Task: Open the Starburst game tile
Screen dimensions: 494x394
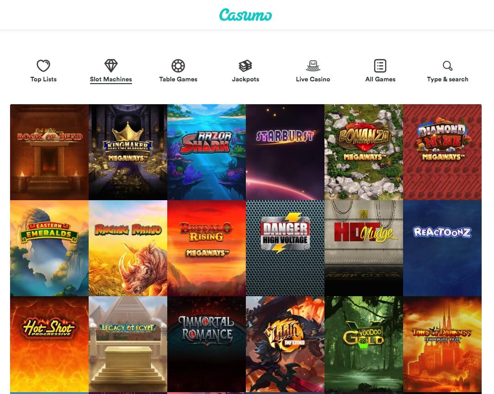Action: point(285,152)
